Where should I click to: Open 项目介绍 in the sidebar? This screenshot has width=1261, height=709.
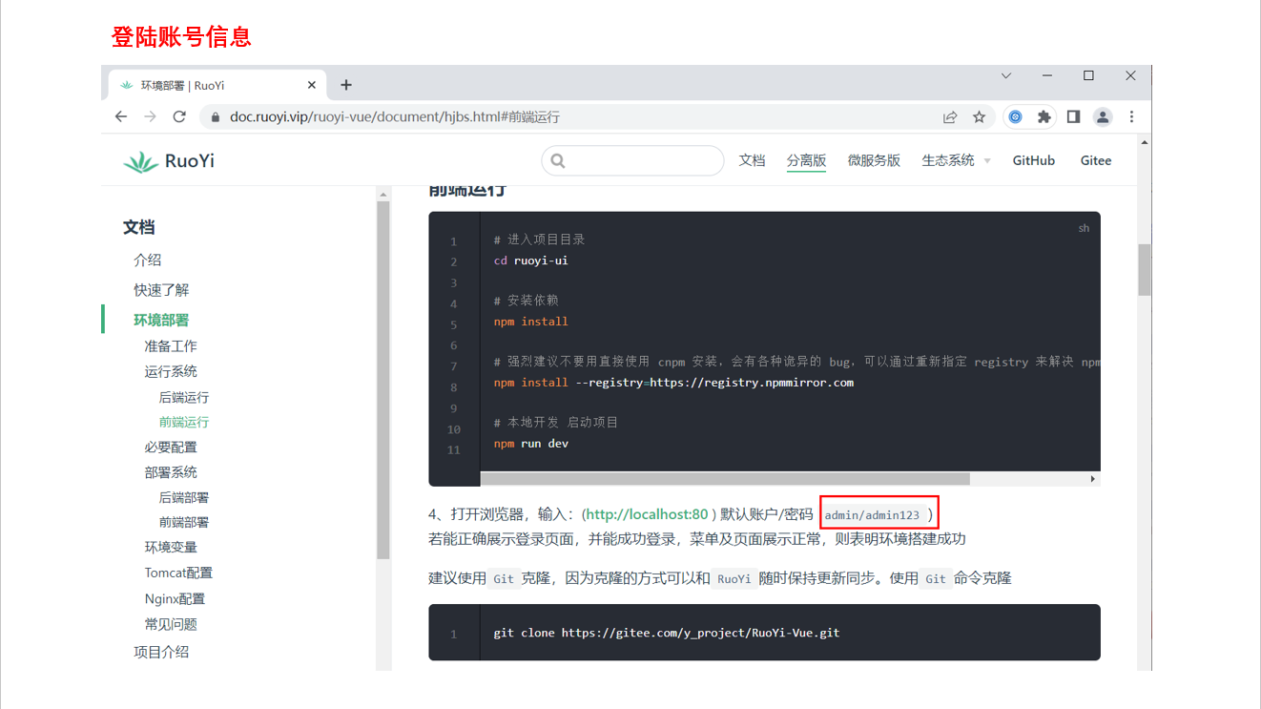point(161,652)
